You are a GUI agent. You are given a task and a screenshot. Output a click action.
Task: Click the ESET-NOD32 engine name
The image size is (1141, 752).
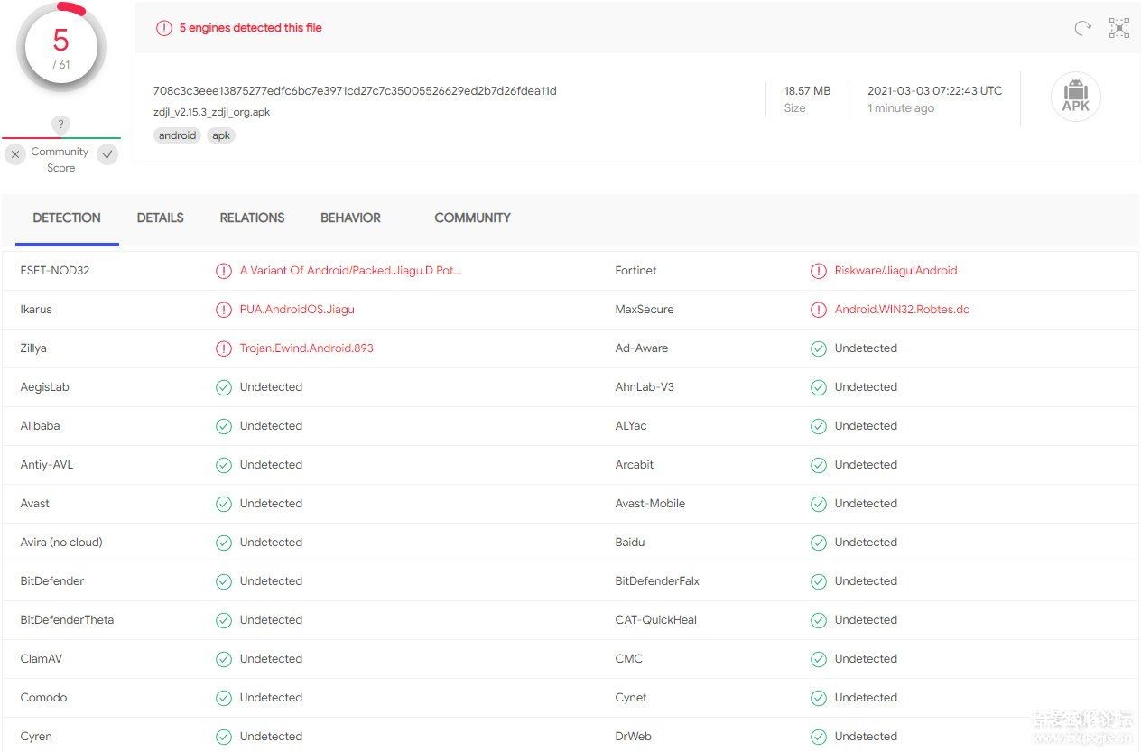(x=55, y=271)
